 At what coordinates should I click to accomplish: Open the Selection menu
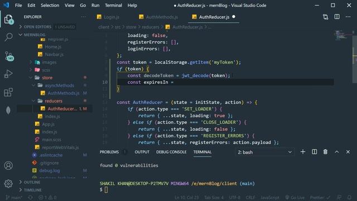click(50, 5)
